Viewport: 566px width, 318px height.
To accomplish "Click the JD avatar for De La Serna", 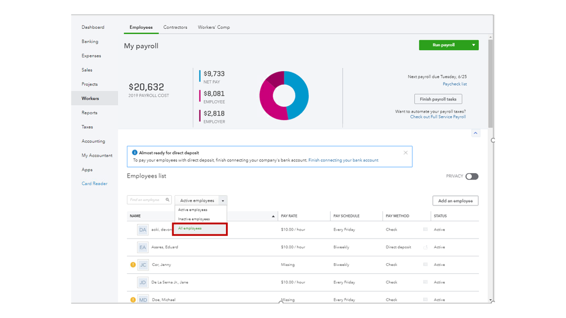I will pos(143,282).
